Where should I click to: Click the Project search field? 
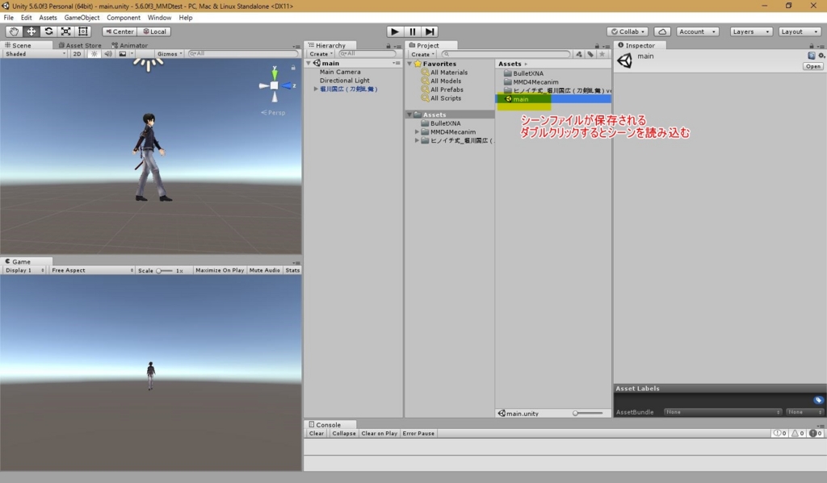coord(506,54)
